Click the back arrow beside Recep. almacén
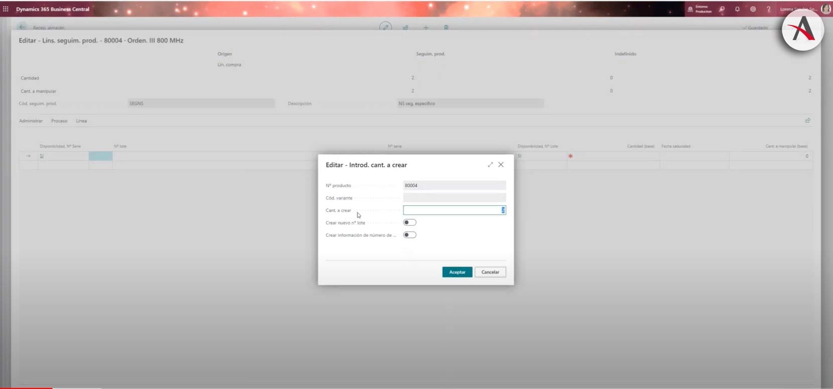Viewport: 833px width, 389px height. [x=22, y=27]
